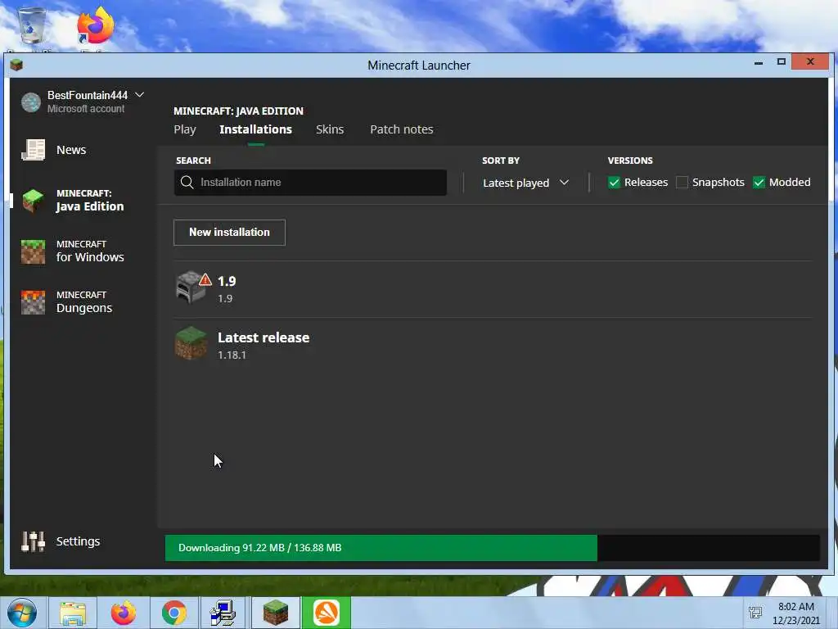Minimize the Minecraft Launcher window
This screenshot has height=629, width=838.
coord(758,62)
